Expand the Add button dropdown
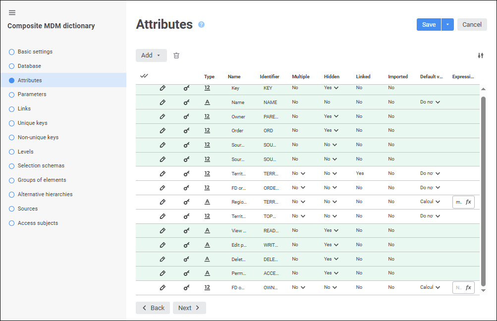Image resolution: width=497 pixels, height=321 pixels. 159,55
